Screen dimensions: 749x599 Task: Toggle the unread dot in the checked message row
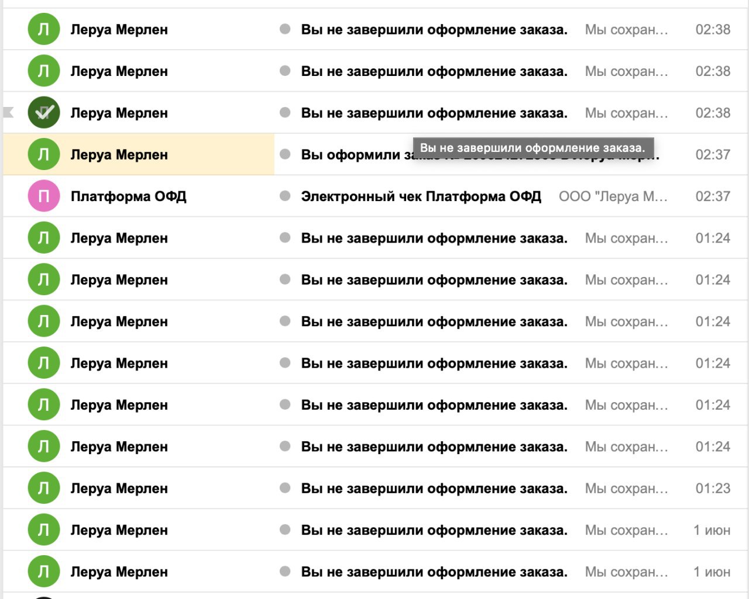[x=285, y=112]
